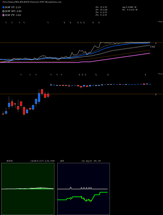163x215 pixels.
Task: Click the 'Pre C: 2.19' value
Action: click(101, 15)
